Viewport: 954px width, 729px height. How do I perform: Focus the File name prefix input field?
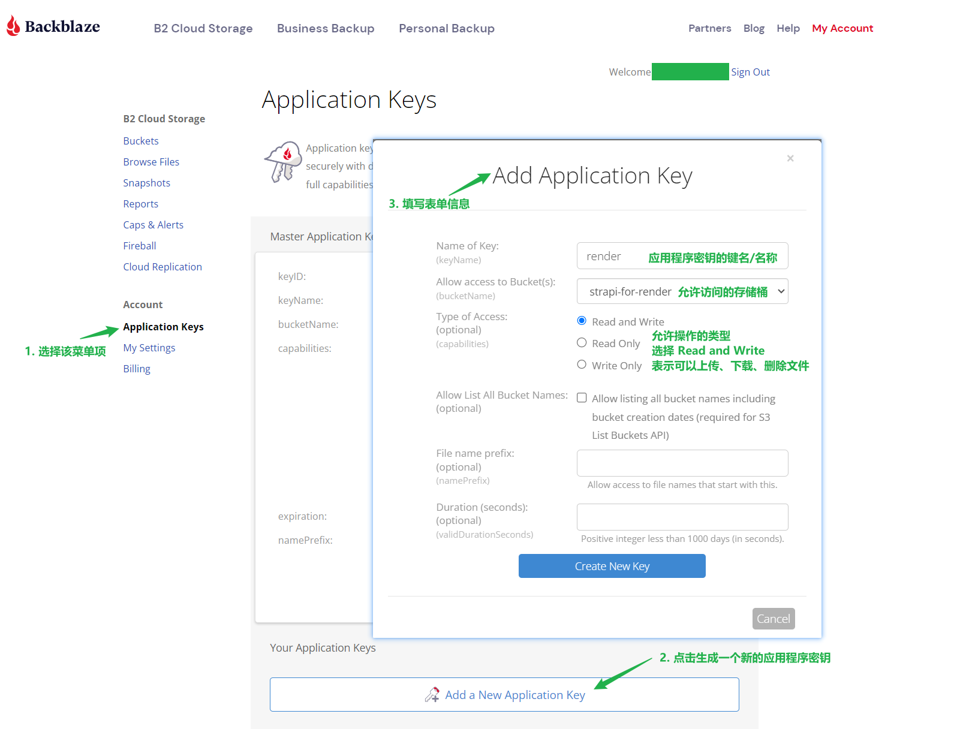682,463
